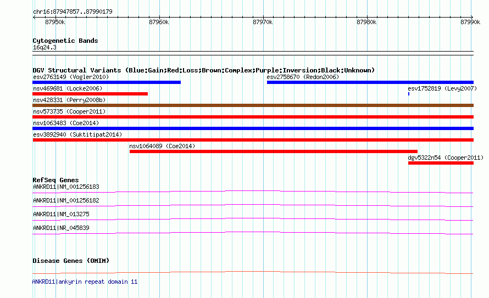The height and width of the screenshot is (298, 489).
Task: Click the brown nsv428331 complex bar
Action: 253,105
